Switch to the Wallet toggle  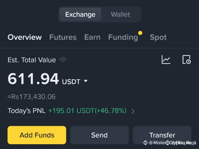pyautogui.click(x=120, y=14)
